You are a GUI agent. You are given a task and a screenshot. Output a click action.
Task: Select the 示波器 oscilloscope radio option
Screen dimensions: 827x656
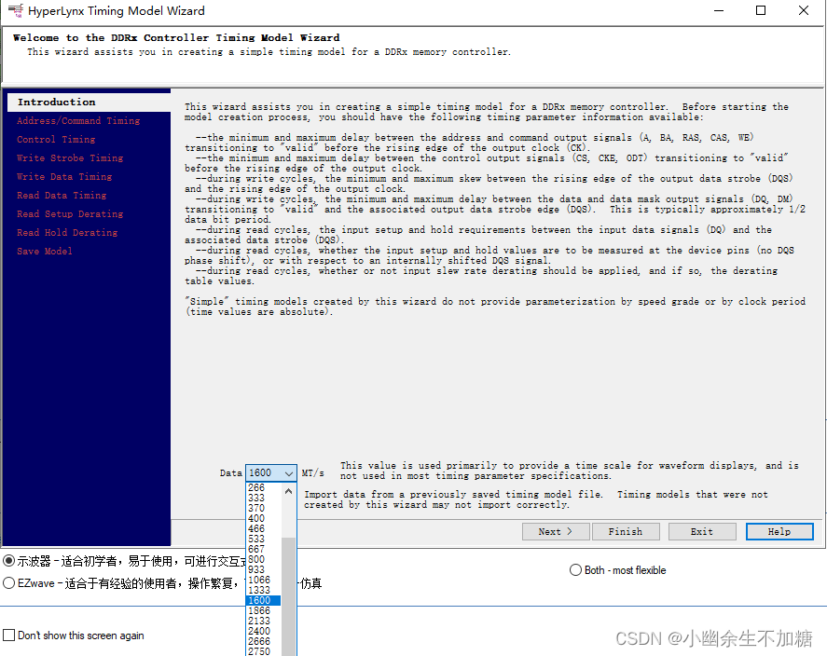[9, 561]
